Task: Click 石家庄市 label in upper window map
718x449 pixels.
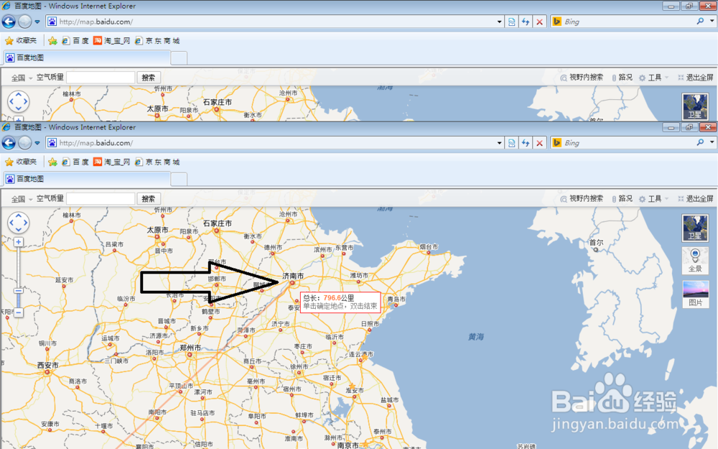Action: [x=218, y=102]
